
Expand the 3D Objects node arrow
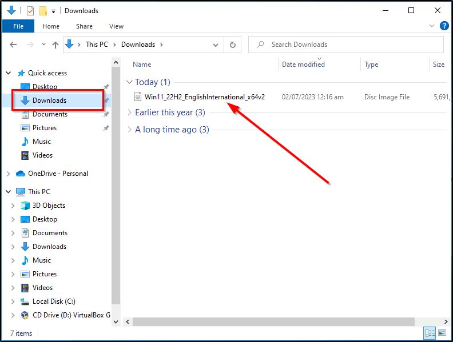click(13, 206)
